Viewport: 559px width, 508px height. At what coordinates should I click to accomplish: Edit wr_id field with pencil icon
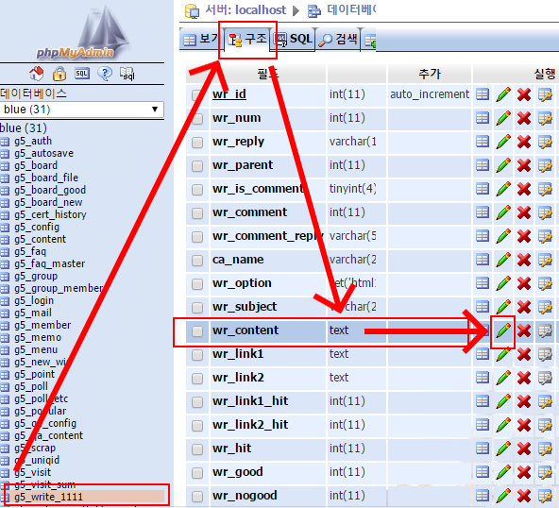pos(502,94)
